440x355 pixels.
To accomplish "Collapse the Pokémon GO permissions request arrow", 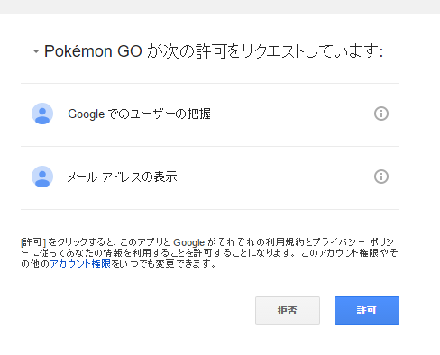I will tap(36, 51).
